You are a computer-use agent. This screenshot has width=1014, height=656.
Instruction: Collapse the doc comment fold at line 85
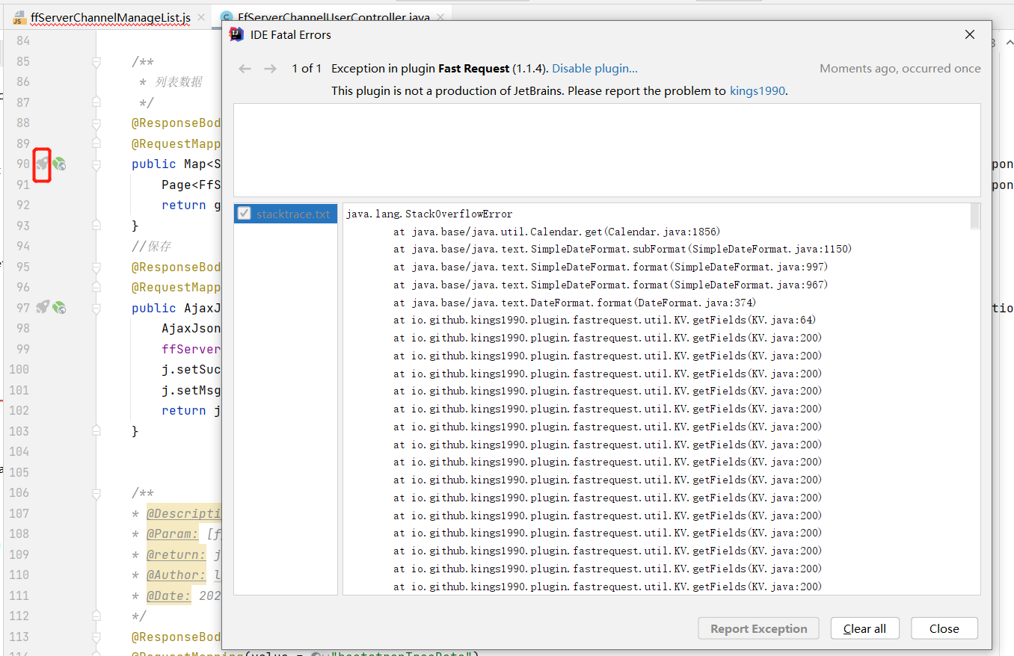[96, 62]
